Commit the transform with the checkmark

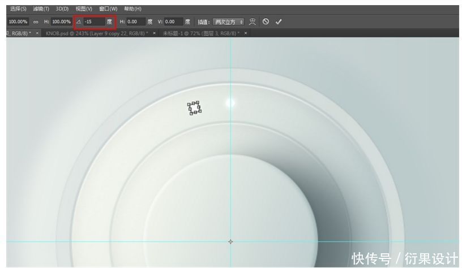point(279,22)
